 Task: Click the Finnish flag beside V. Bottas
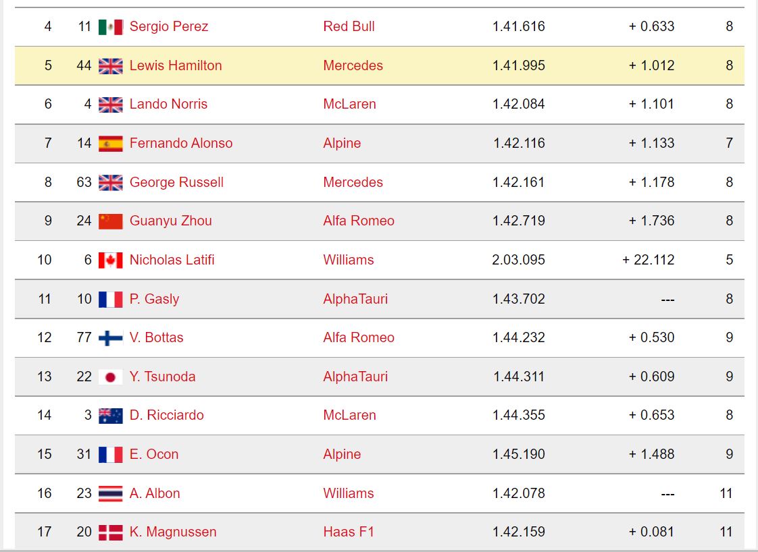[x=110, y=337]
